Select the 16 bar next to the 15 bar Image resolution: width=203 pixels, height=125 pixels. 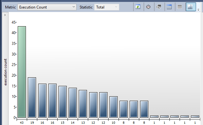click(52, 101)
